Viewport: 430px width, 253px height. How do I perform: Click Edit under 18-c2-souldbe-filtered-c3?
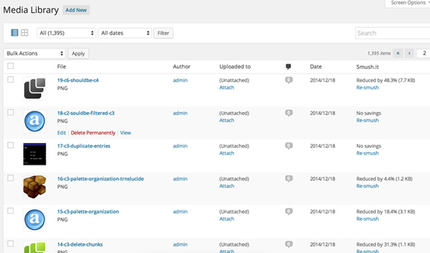[x=61, y=133]
